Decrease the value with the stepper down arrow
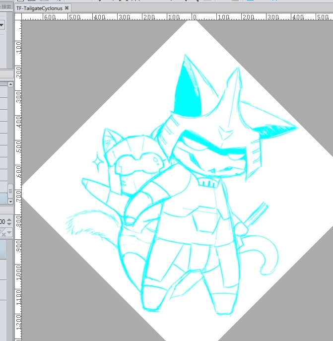This screenshot has width=333, height=341. click(9, 224)
